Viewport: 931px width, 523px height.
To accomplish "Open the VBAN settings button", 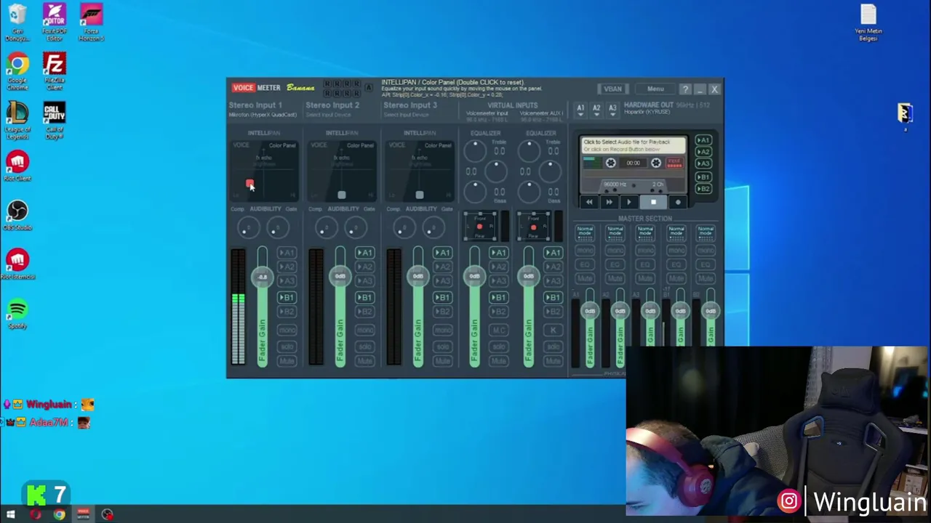I will [612, 89].
